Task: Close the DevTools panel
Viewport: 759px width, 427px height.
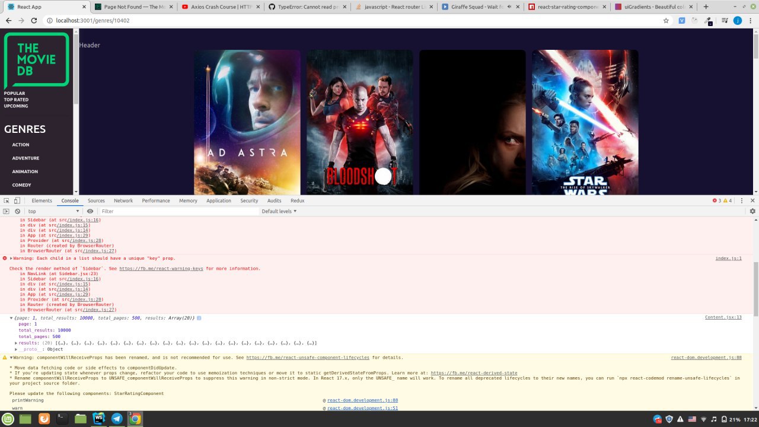Action: point(752,200)
